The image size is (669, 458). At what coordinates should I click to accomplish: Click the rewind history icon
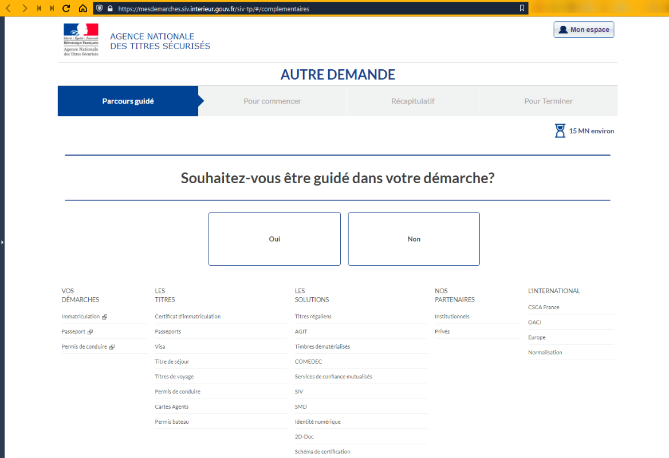pos(39,9)
